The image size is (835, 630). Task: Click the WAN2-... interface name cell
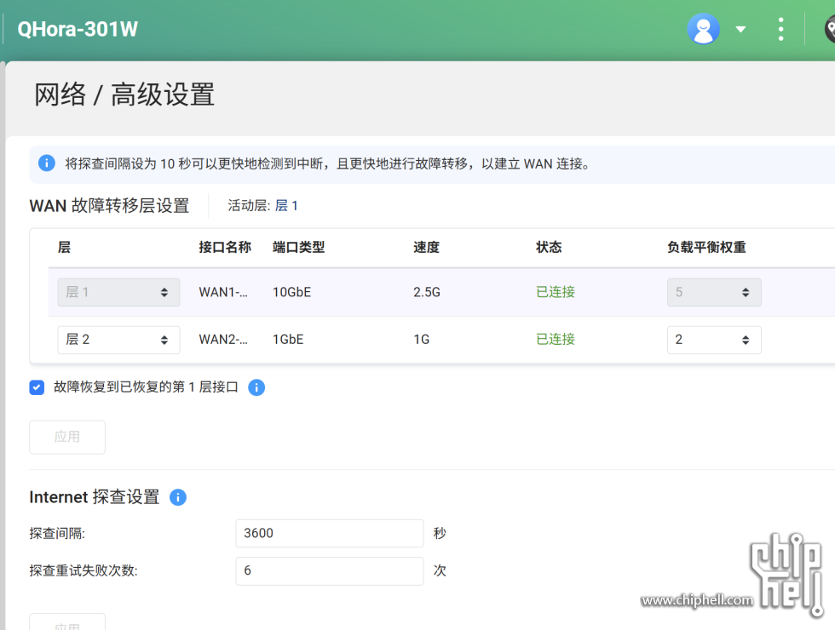pos(223,340)
